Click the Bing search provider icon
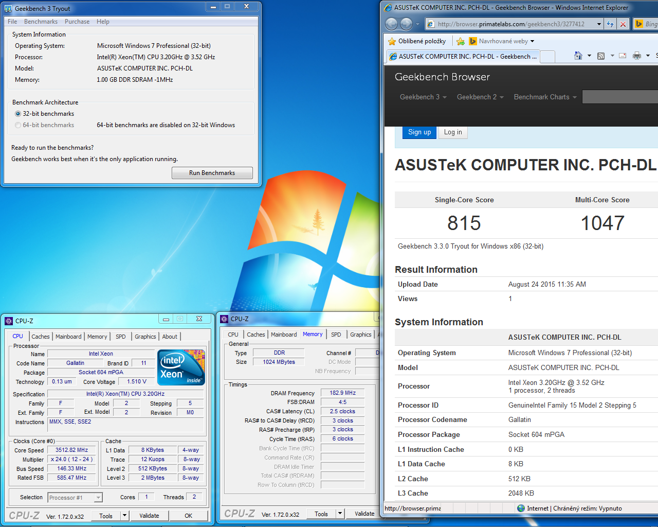Image resolution: width=658 pixels, height=527 pixels. tap(639, 24)
